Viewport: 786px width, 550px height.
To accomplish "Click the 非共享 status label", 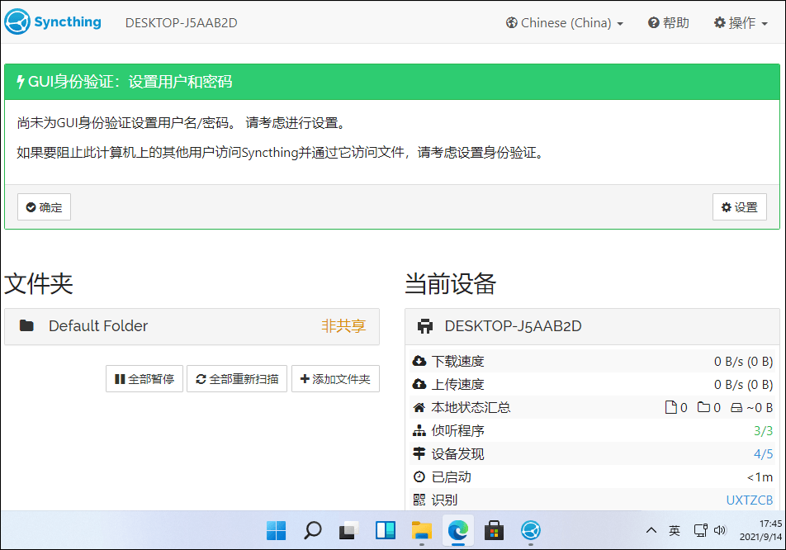I will click(343, 326).
